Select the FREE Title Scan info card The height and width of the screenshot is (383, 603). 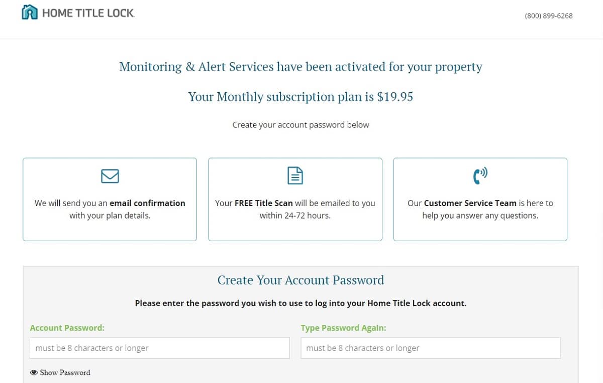point(295,199)
